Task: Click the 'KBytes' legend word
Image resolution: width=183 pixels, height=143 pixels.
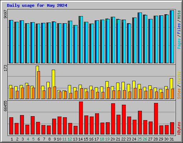Action: pos(179,128)
